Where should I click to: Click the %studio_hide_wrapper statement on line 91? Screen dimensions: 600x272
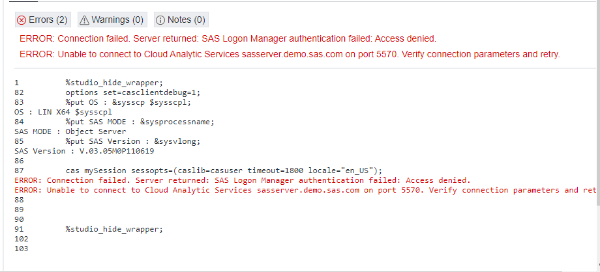click(x=113, y=229)
